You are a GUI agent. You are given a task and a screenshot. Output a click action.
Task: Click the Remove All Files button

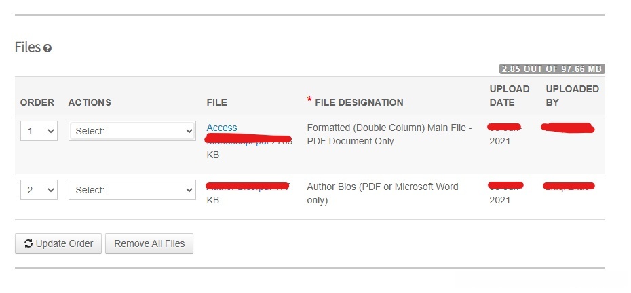pyautogui.click(x=149, y=243)
